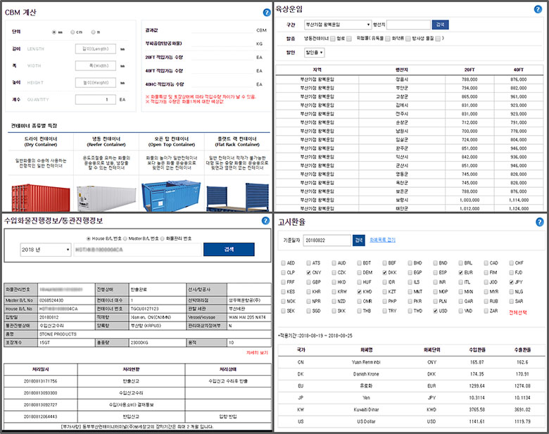
Task: Open the 구간 부산기점 왕복운임 dropdown
Action: [x=338, y=25]
